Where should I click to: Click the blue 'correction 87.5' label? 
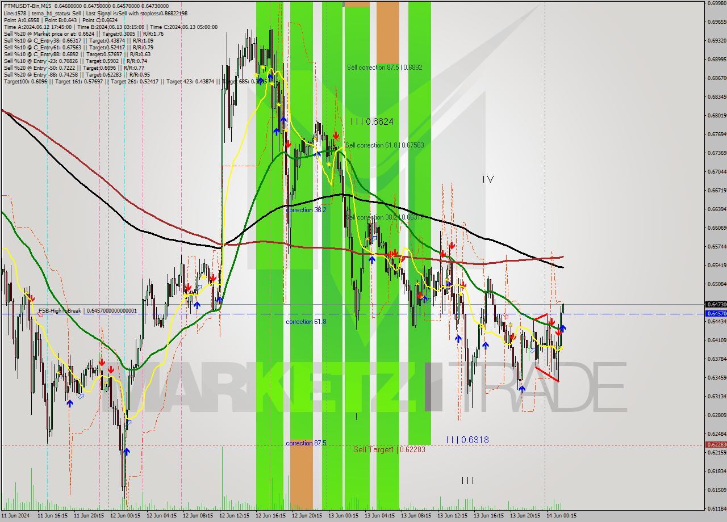pyautogui.click(x=306, y=443)
